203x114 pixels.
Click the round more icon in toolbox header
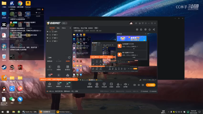[x=69, y=58]
